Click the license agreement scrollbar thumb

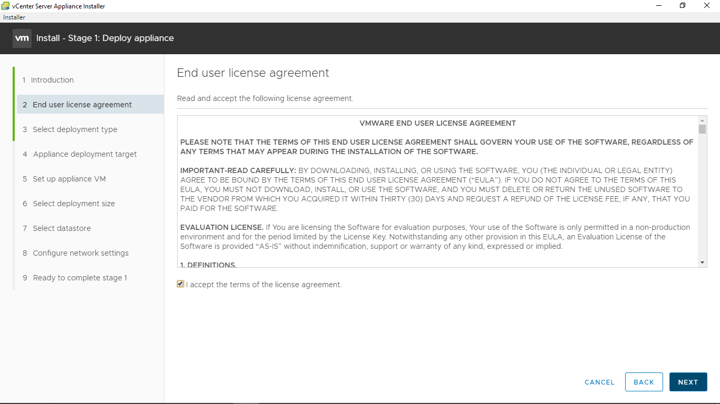[x=702, y=129]
